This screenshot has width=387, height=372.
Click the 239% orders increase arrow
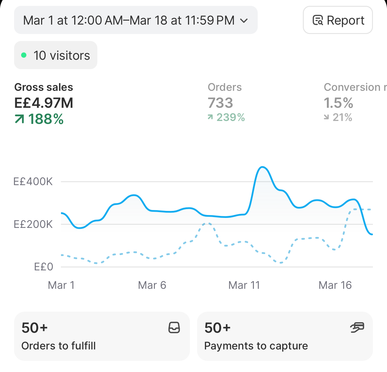(210, 117)
